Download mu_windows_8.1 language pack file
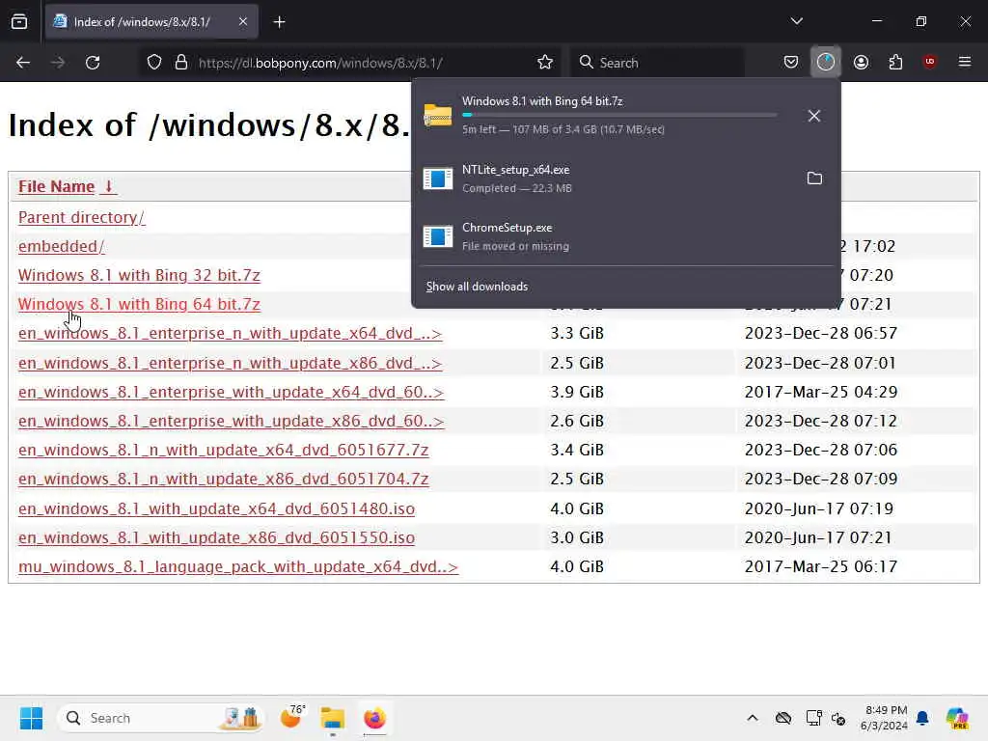 [x=238, y=566]
